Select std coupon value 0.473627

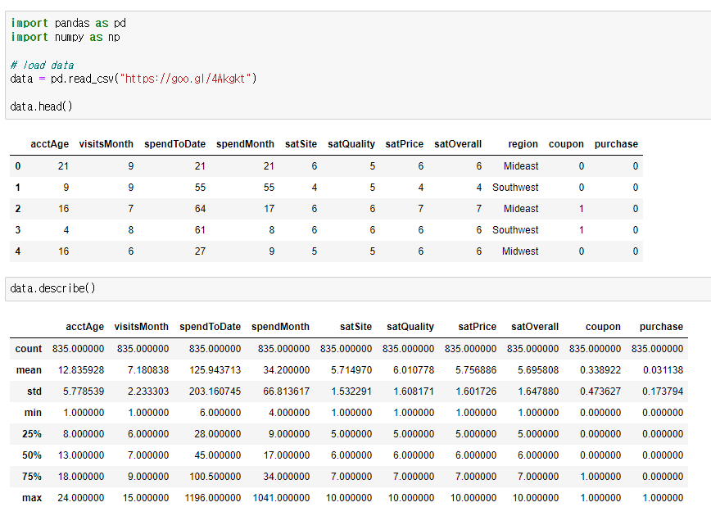600,392
